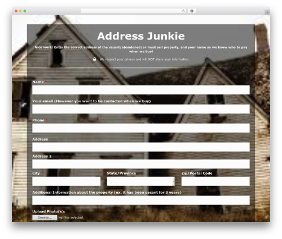The width and height of the screenshot is (282, 239).
Task: Open a new tab with plus button
Action: [x=267, y=12]
